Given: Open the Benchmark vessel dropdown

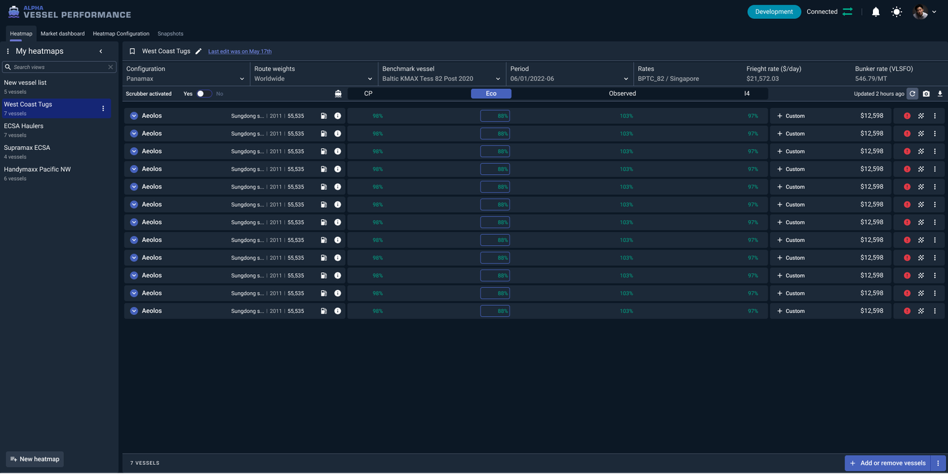Looking at the screenshot, I should point(442,74).
